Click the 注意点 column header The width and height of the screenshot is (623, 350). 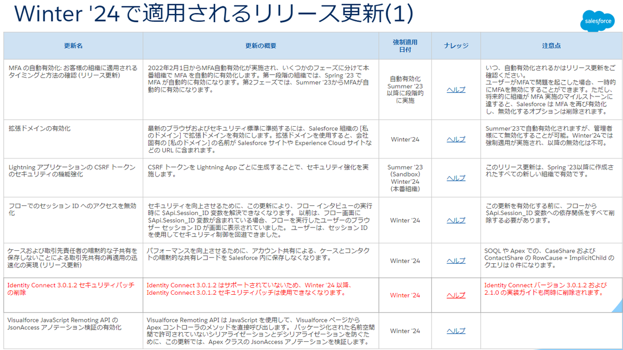point(551,46)
